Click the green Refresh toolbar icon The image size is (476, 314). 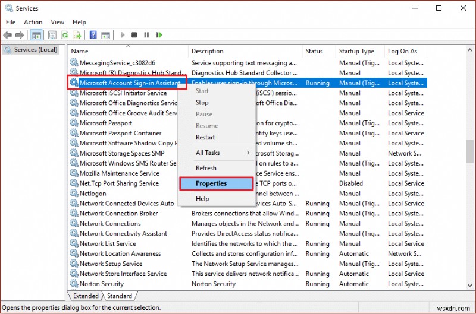pos(65,35)
